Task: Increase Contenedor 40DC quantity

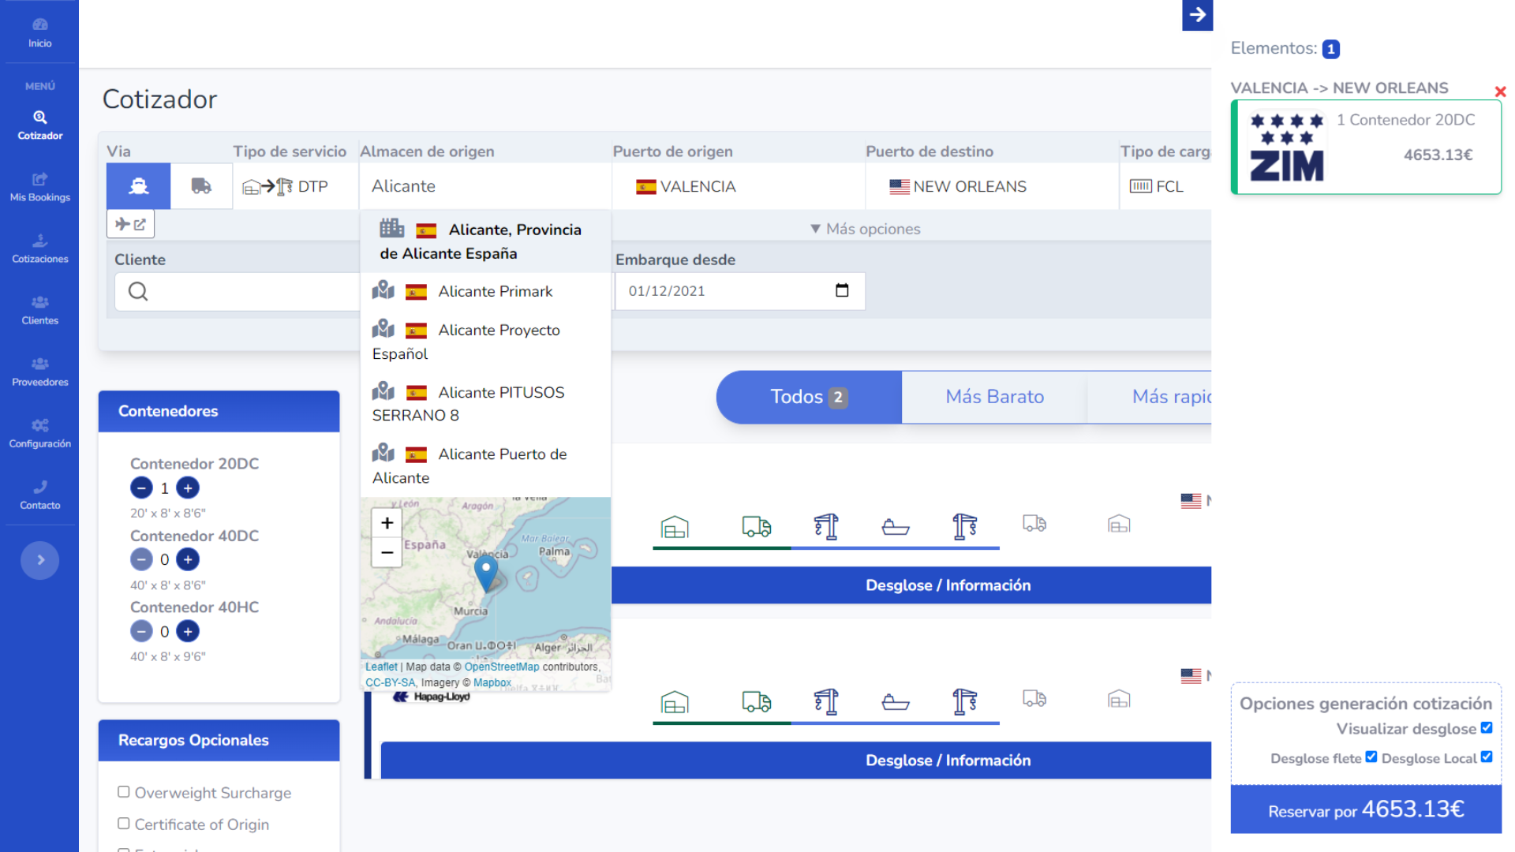Action: click(x=188, y=559)
